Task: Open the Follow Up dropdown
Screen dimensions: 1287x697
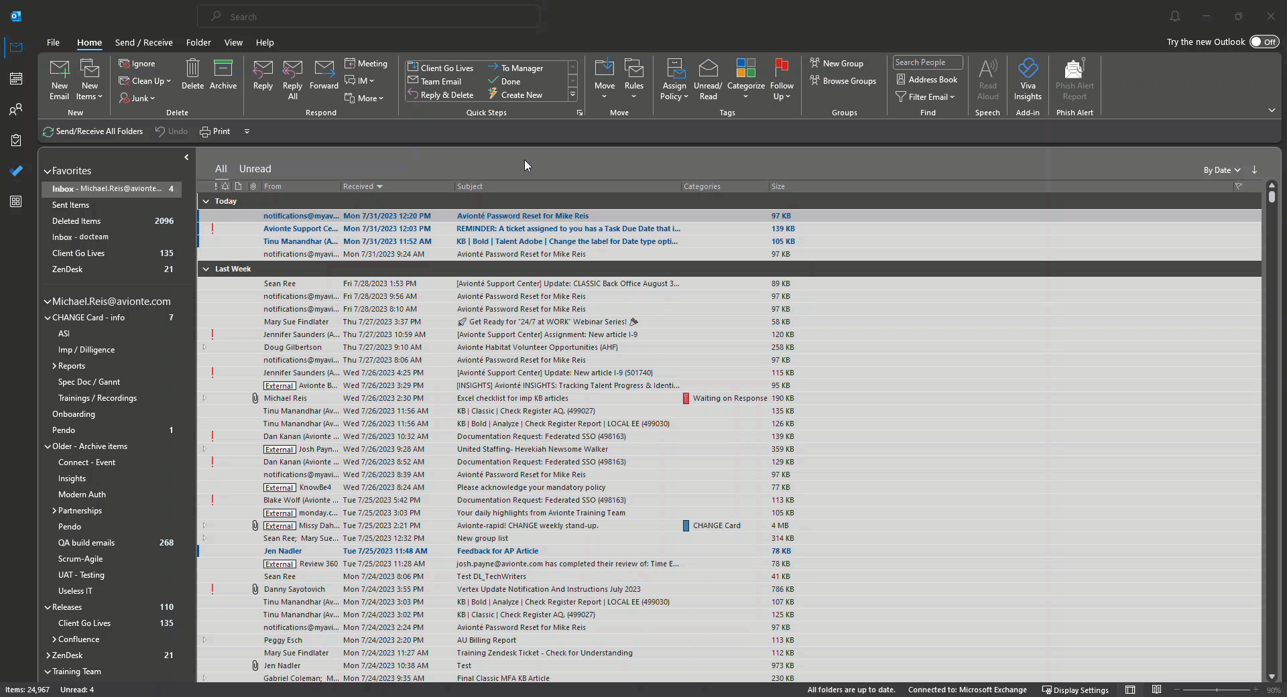Action: click(782, 80)
